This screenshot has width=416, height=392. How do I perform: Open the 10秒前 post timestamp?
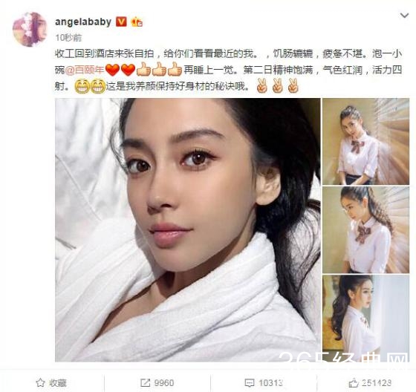point(68,38)
